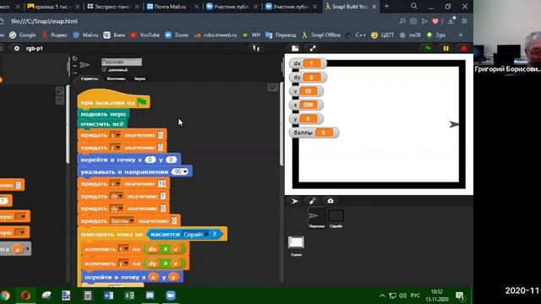This screenshot has width=541, height=304.
Task: Open the YouTube bookmark
Action: tap(145, 35)
